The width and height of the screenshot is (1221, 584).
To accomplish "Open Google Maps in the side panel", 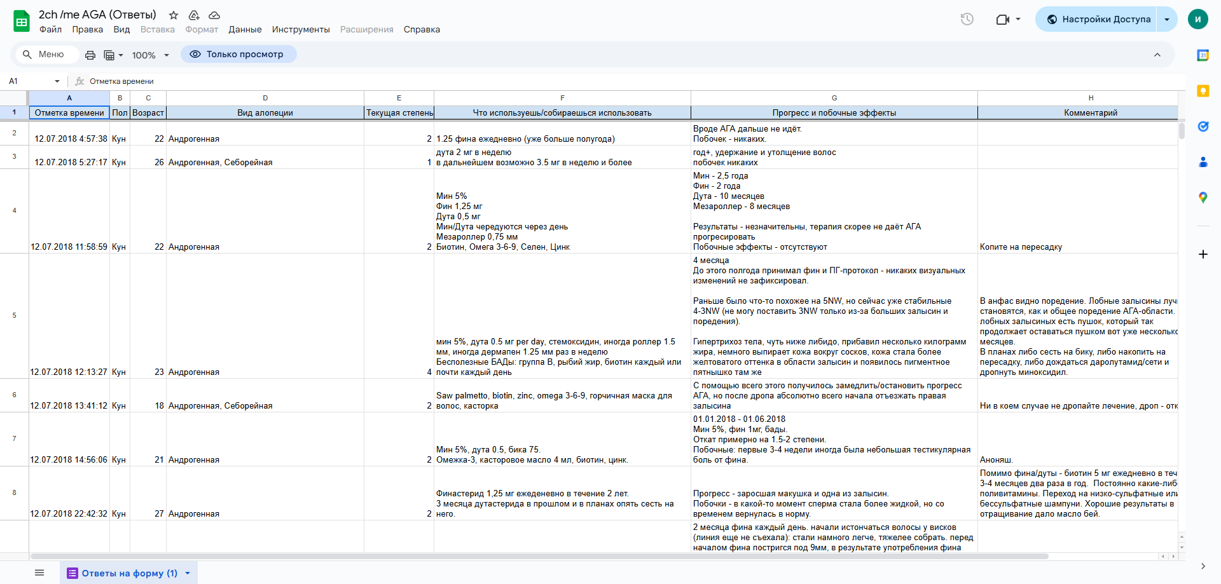I will click(x=1203, y=198).
